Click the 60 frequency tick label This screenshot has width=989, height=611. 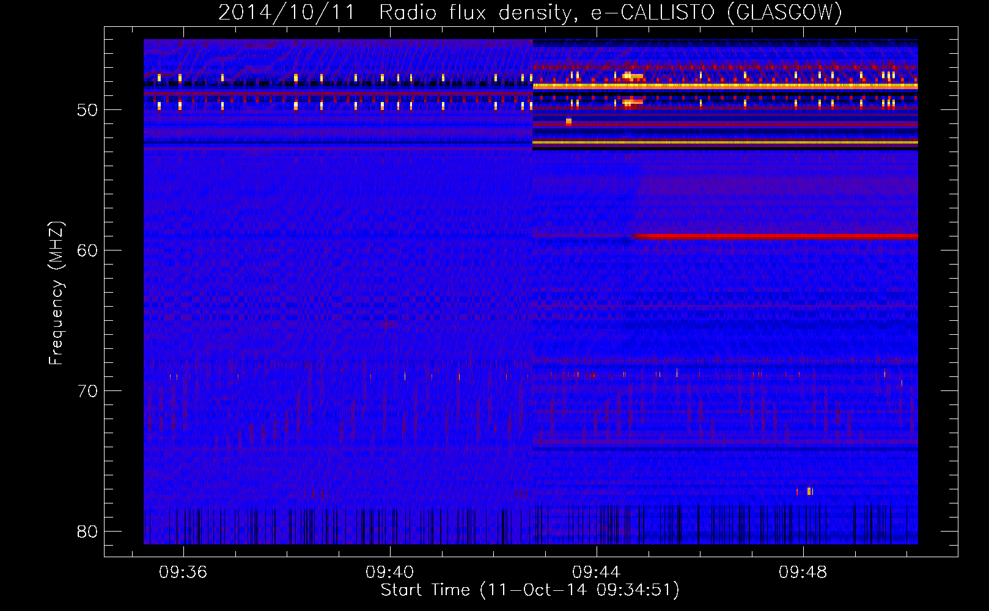pos(87,251)
